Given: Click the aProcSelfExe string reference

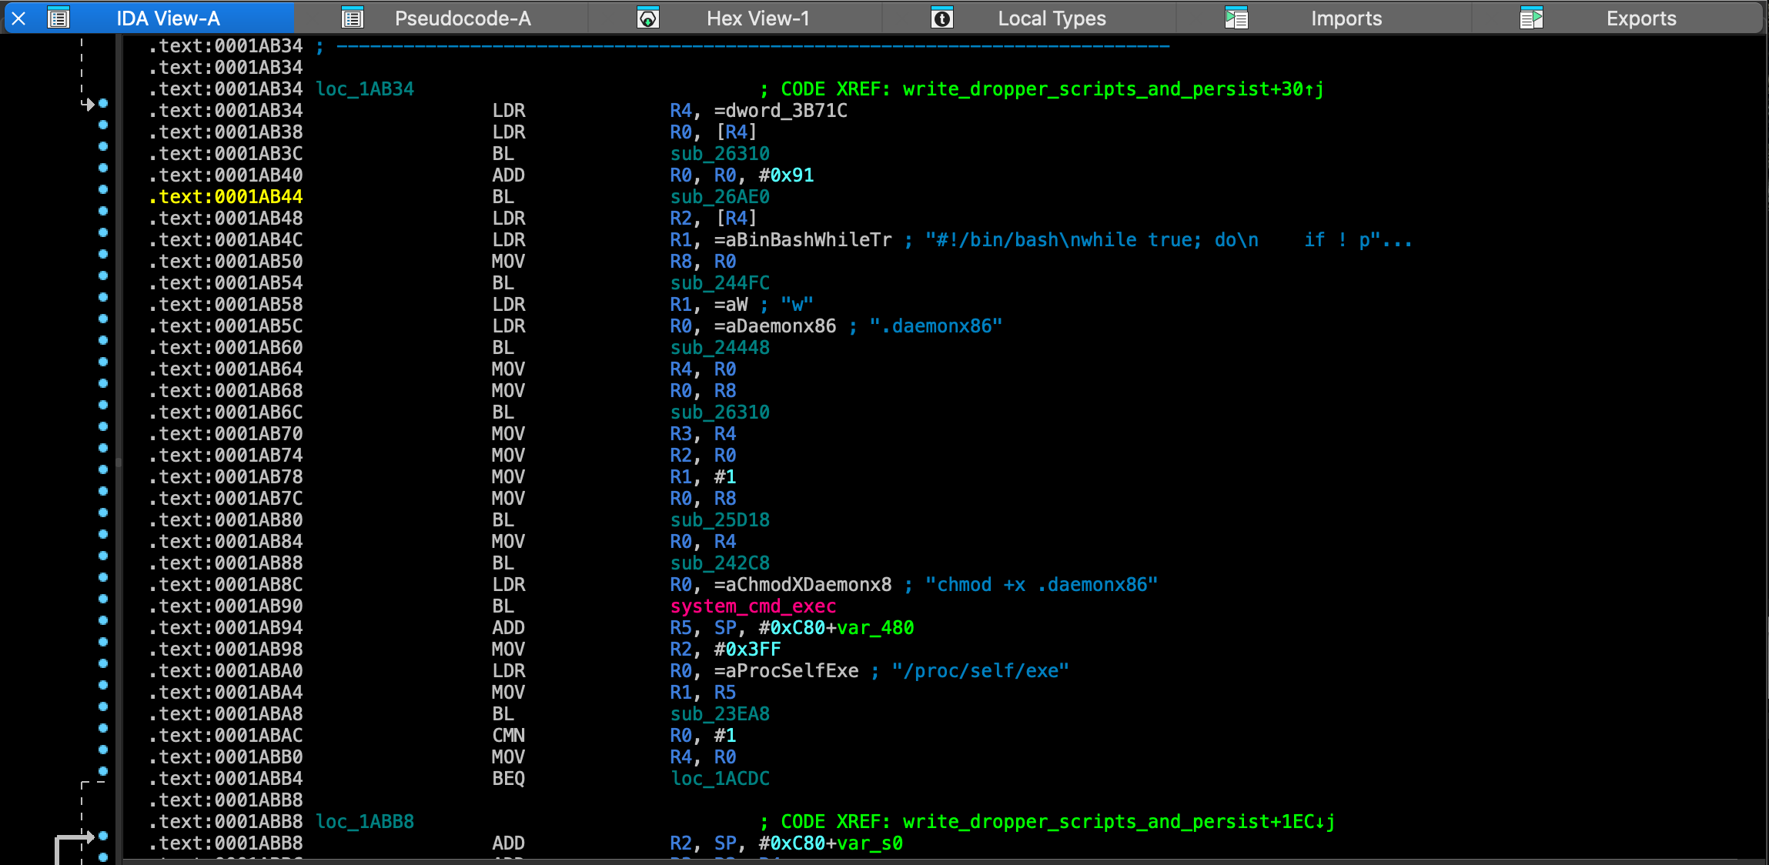Looking at the screenshot, I should [x=792, y=671].
